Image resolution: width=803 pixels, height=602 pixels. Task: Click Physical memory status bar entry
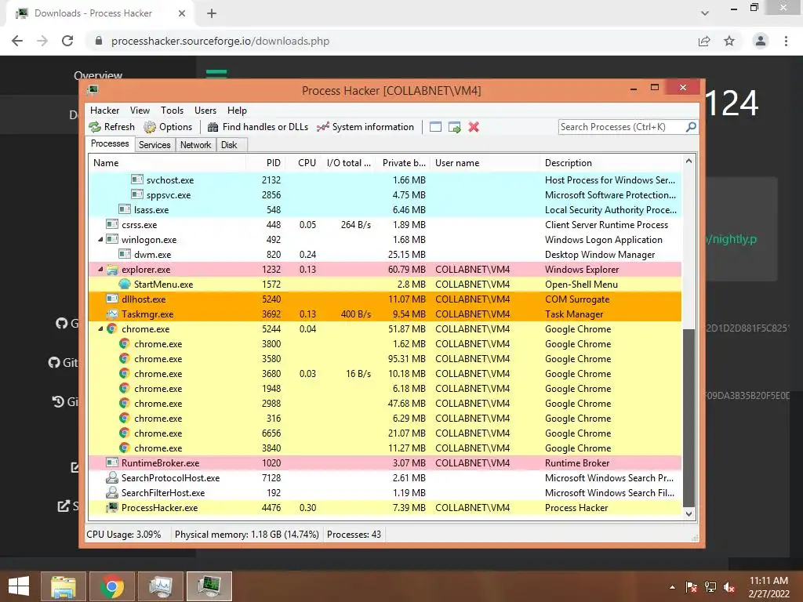click(x=247, y=535)
